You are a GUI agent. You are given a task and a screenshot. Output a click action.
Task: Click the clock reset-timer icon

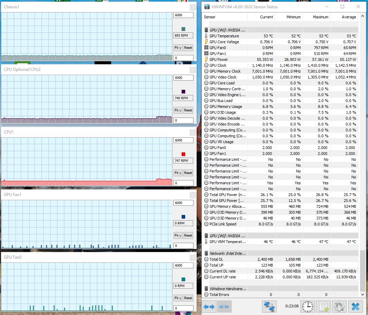pos(307,307)
